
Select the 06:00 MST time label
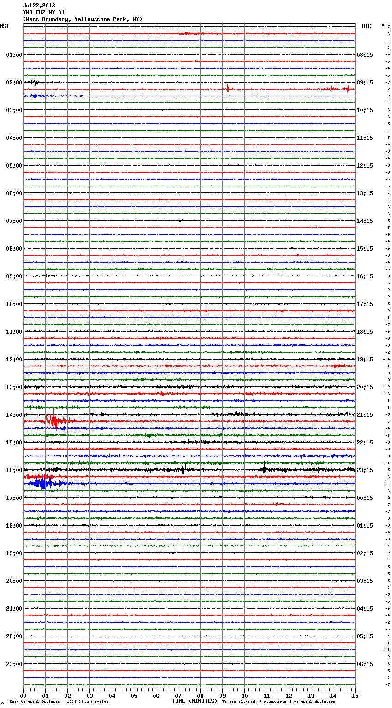[14, 193]
